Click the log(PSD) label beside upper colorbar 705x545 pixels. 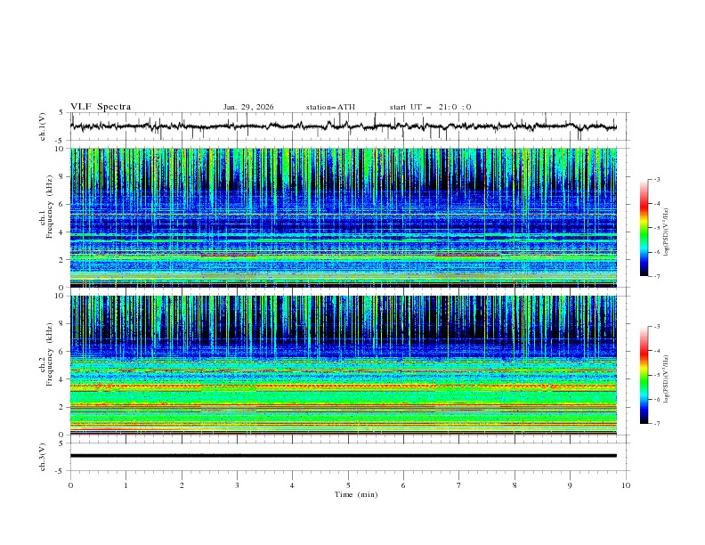tap(667, 232)
